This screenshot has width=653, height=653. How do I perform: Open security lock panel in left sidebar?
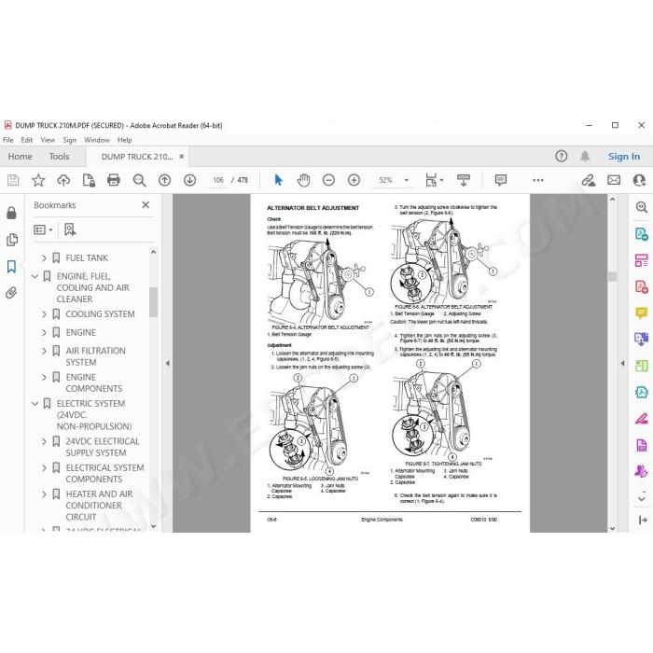tap(11, 213)
